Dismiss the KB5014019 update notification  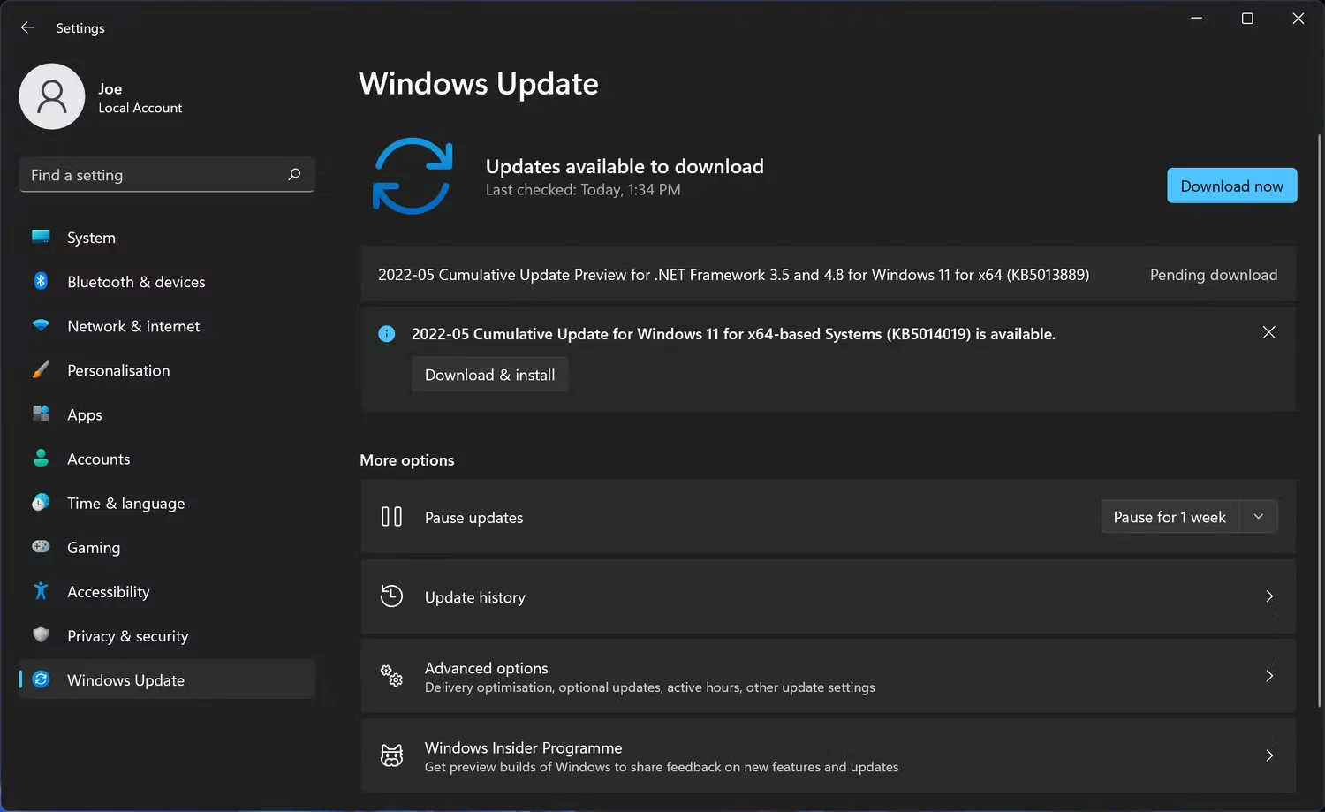click(1268, 332)
